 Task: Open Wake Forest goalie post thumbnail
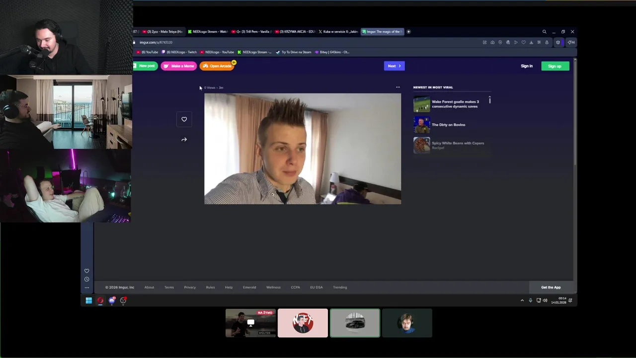point(422,104)
